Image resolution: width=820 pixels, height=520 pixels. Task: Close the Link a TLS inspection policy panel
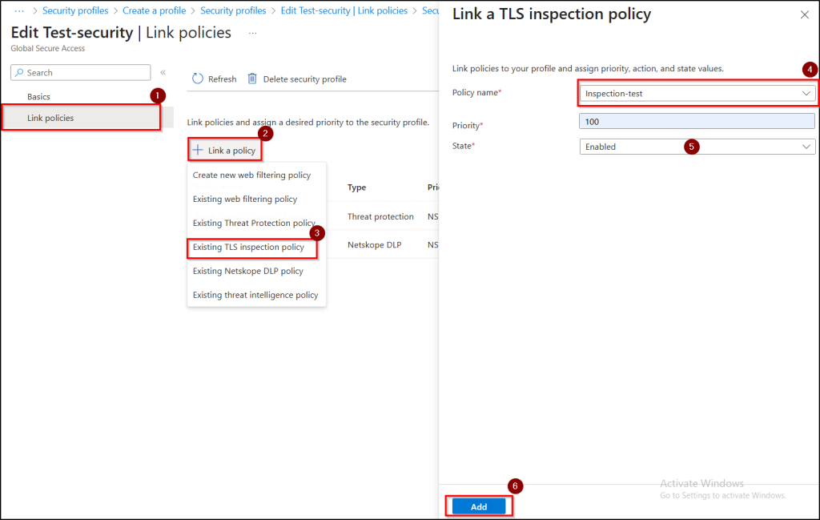805,14
